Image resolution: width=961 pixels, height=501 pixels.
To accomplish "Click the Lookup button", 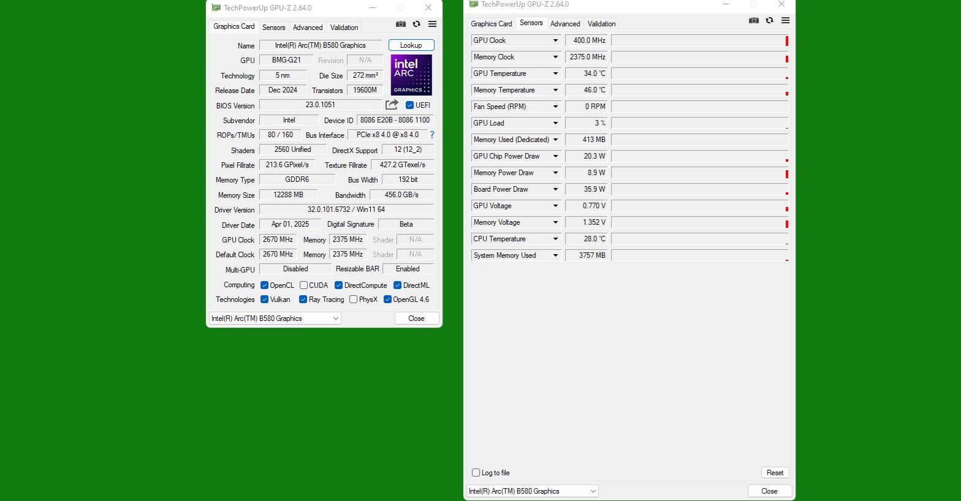I will (411, 45).
